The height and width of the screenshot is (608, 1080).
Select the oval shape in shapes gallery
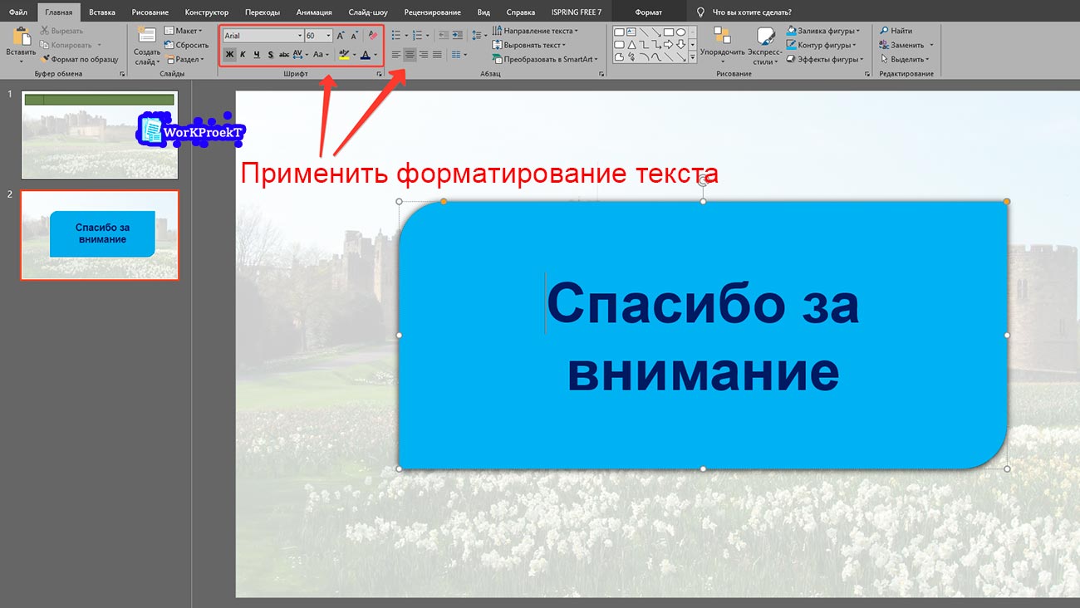tap(680, 32)
